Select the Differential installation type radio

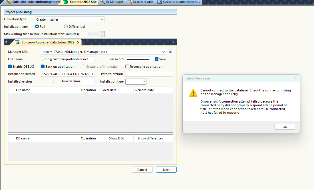[x=66, y=27]
